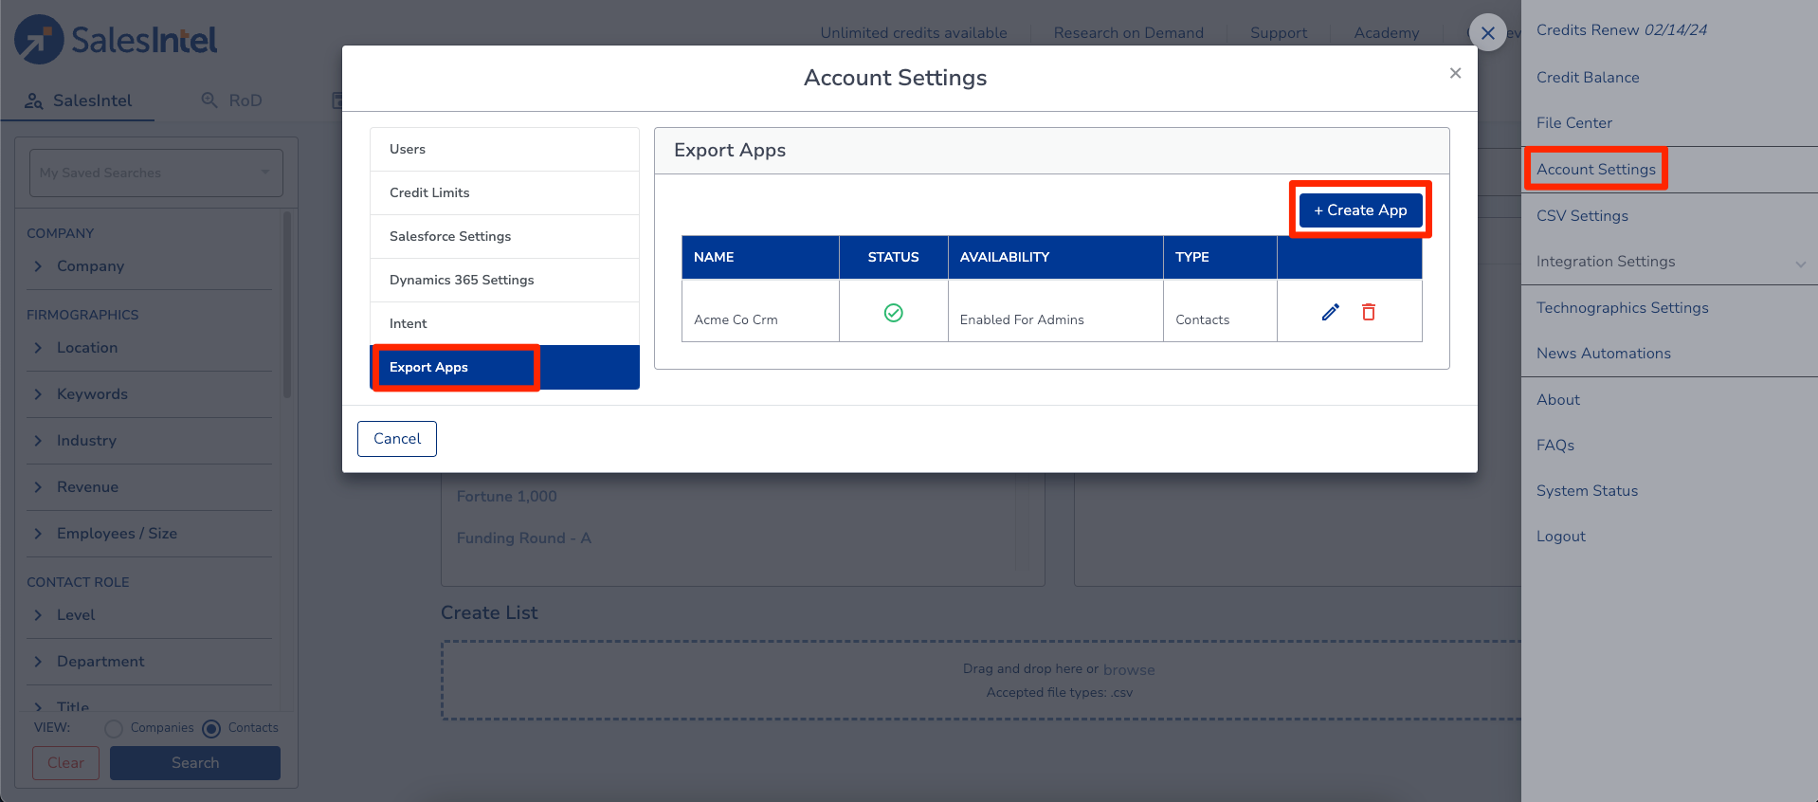
Task: Delete the Acme Co Crm export app
Action: [1369, 312]
